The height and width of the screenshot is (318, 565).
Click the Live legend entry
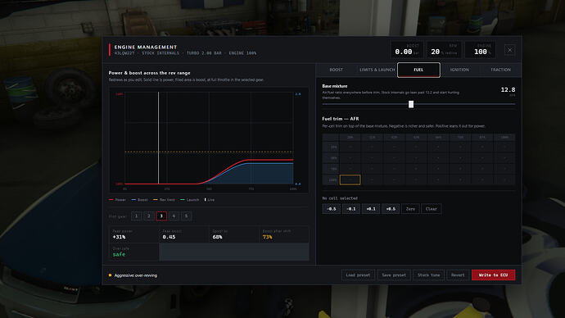click(210, 200)
